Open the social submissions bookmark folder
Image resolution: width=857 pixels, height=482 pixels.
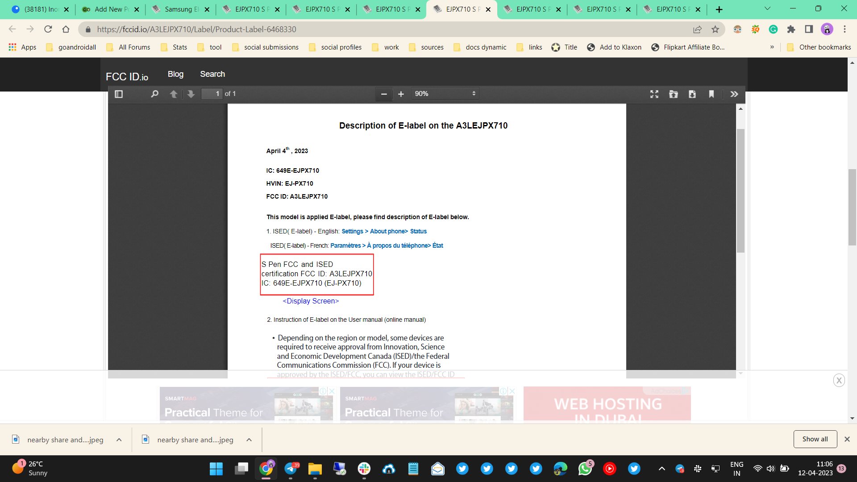point(265,47)
